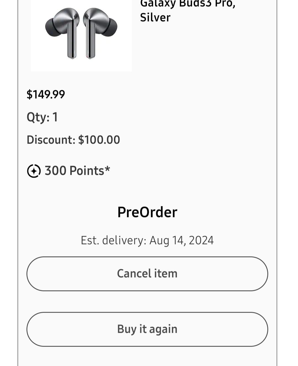This screenshot has height=366, width=298.
Task: Click the Discount label text
Action: 51,140
